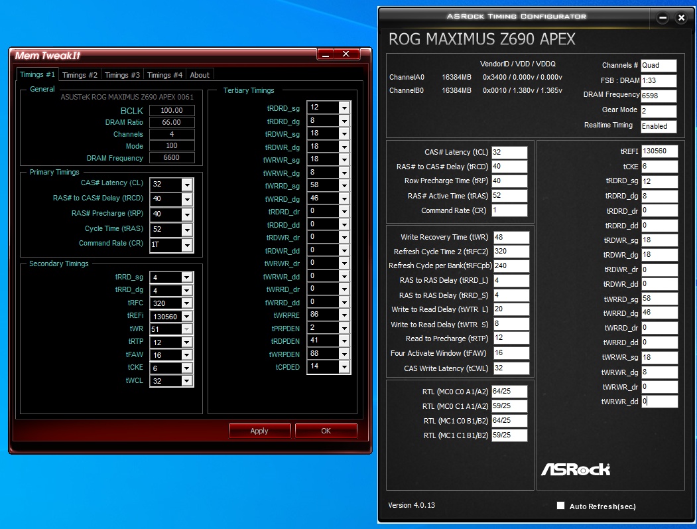This screenshot has height=529, width=697.
Task: Open the tRDPDEN dropdown arrow
Action: point(344,340)
